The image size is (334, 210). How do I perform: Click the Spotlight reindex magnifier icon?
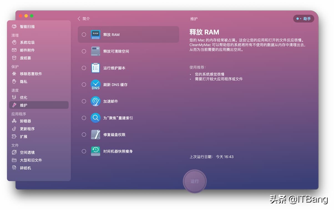(95, 118)
